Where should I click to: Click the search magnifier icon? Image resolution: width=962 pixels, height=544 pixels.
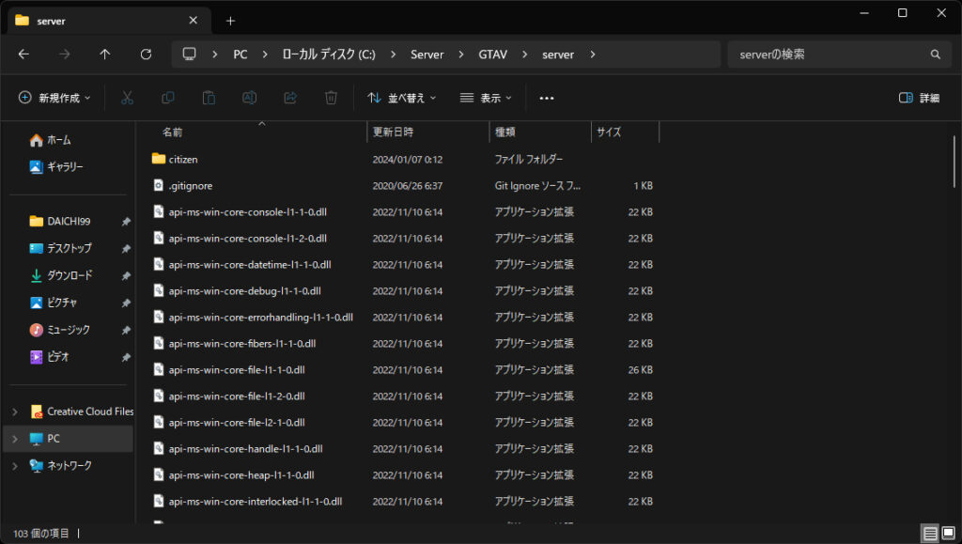pyautogui.click(x=935, y=54)
